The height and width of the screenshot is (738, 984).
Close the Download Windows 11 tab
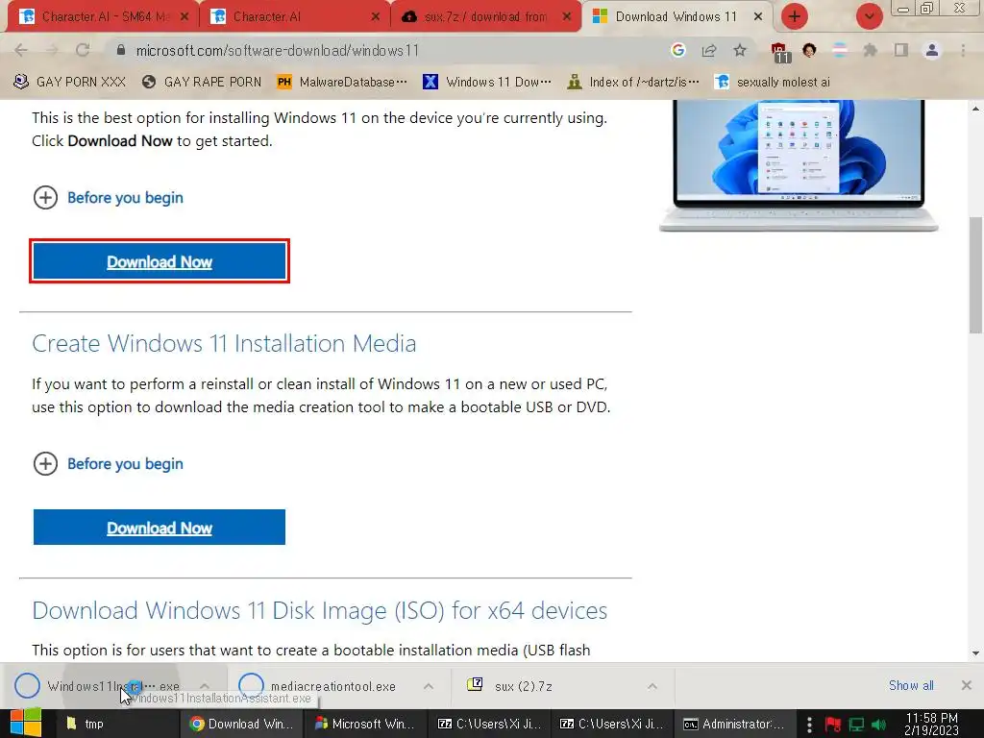click(x=758, y=17)
